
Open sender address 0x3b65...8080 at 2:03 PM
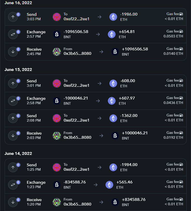coord(77,137)
